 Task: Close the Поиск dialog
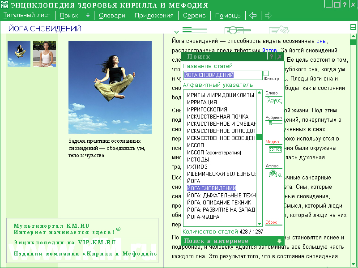click(x=280, y=57)
